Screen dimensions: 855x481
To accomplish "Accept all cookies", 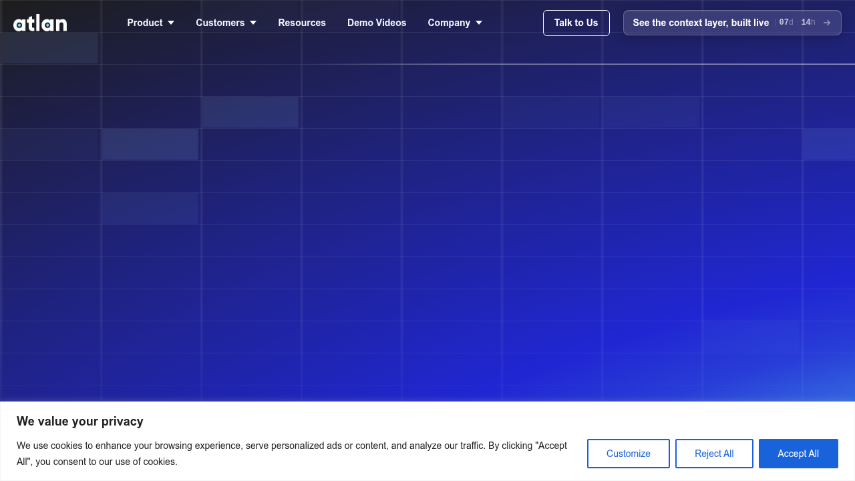I will pyautogui.click(x=798, y=454).
